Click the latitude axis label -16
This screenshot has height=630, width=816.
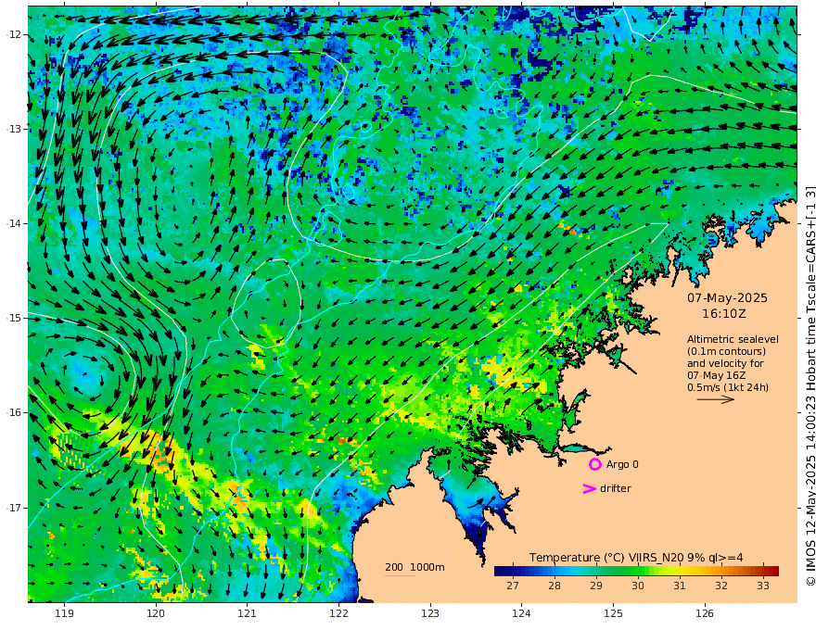coord(13,412)
